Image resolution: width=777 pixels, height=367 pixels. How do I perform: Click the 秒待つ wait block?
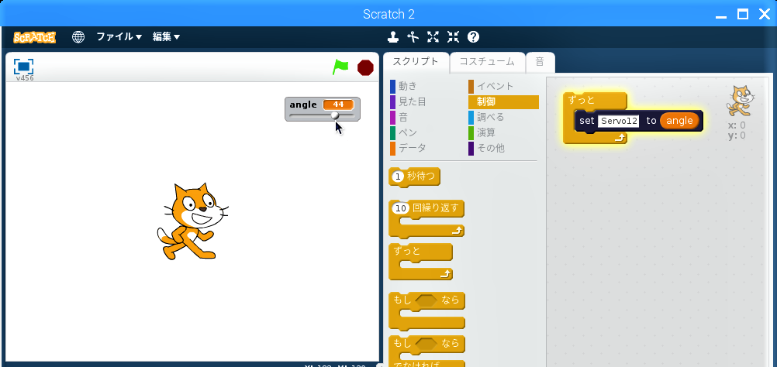421,177
